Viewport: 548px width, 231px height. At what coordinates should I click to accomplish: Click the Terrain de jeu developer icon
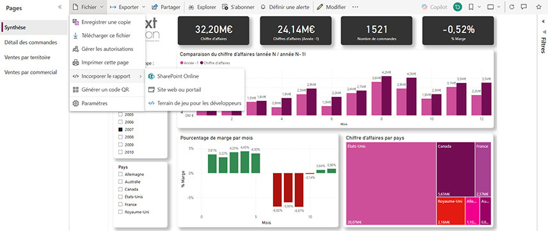click(152, 103)
